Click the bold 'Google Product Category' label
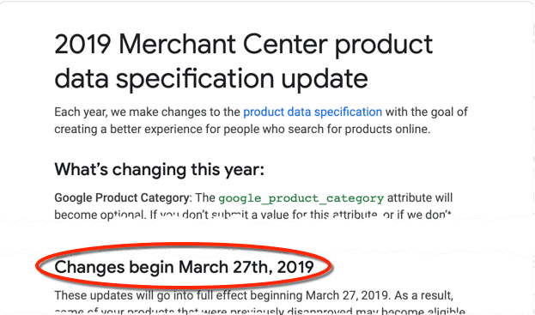The height and width of the screenshot is (315, 535). click(122, 197)
